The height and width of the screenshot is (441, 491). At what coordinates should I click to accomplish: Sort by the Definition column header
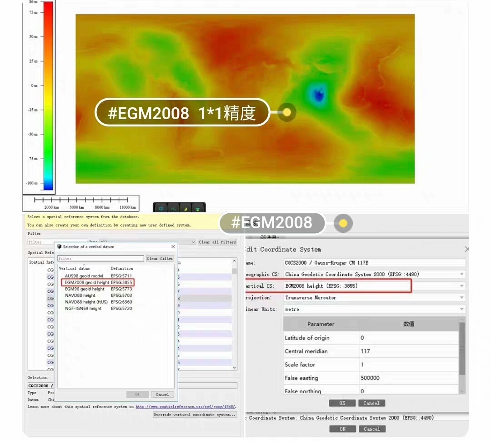coord(122,268)
